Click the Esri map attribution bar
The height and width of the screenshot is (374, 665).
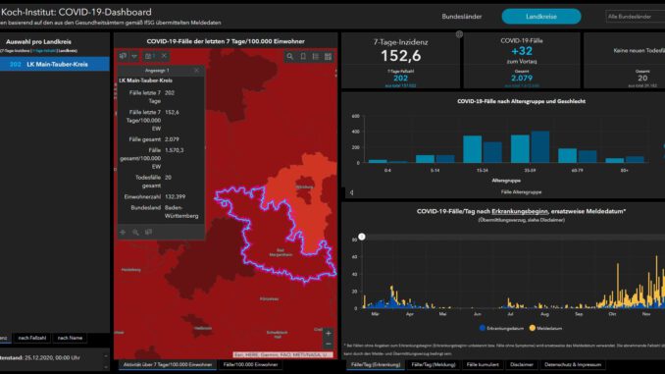pos(282,354)
